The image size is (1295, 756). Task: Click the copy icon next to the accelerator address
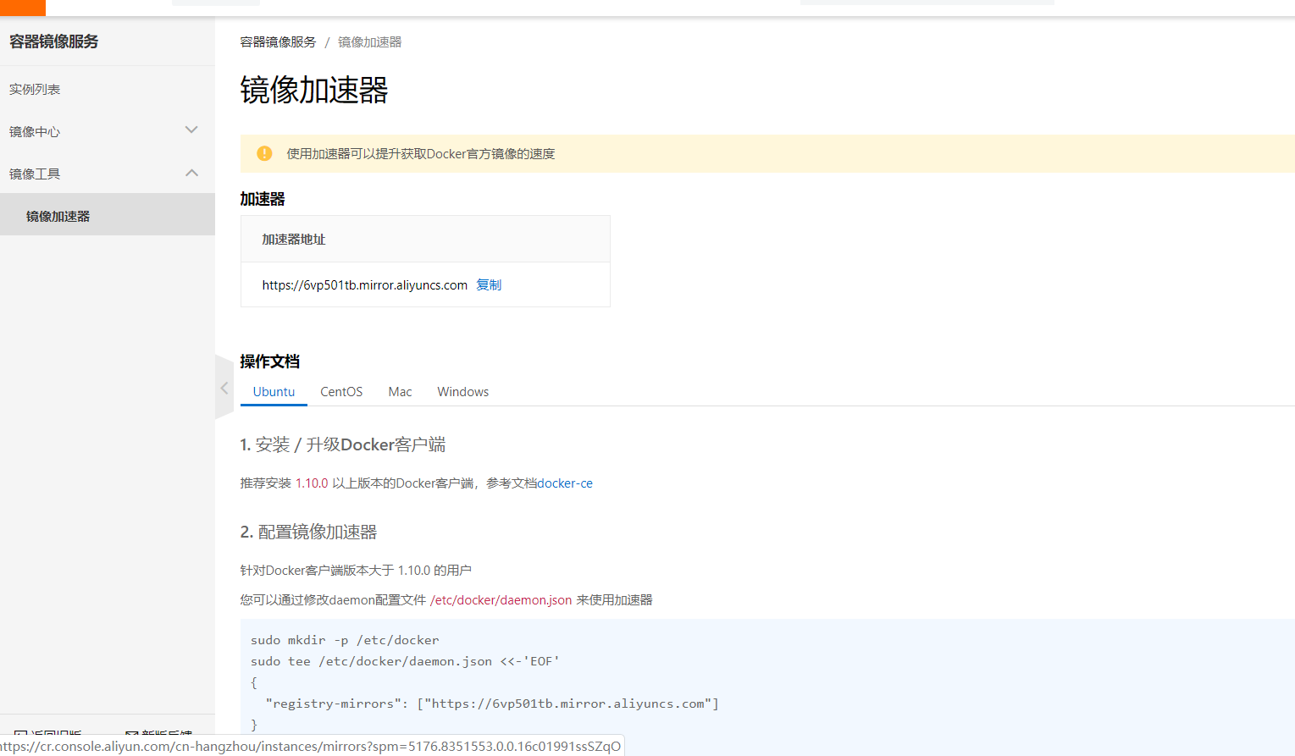pyautogui.click(x=489, y=284)
